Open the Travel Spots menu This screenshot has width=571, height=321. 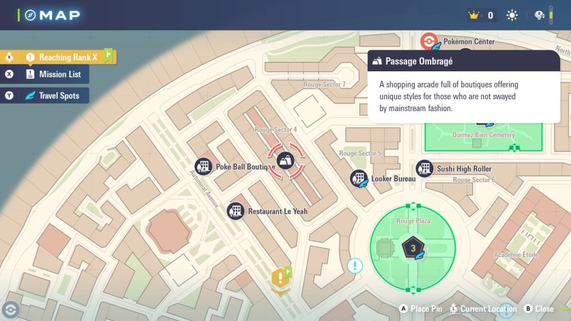59,96
